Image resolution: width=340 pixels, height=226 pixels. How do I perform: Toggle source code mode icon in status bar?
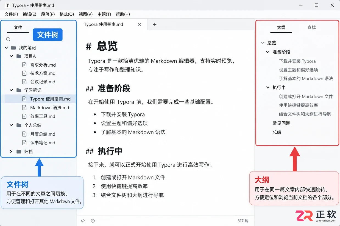pyautogui.click(x=83, y=221)
